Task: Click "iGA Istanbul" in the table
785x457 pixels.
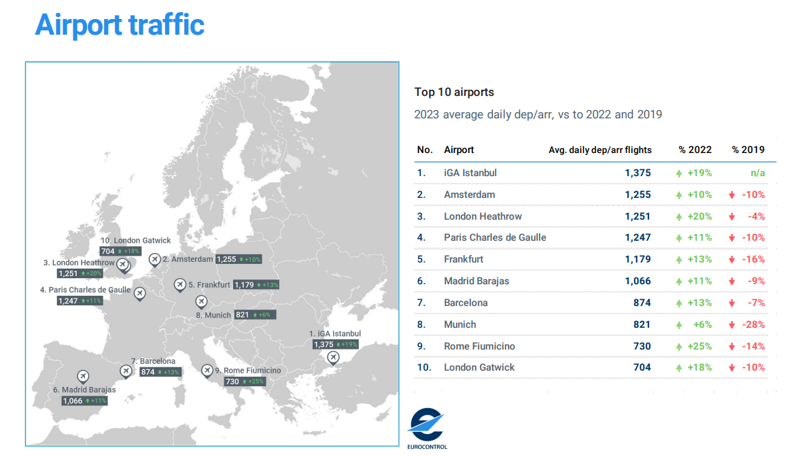Action: (470, 173)
